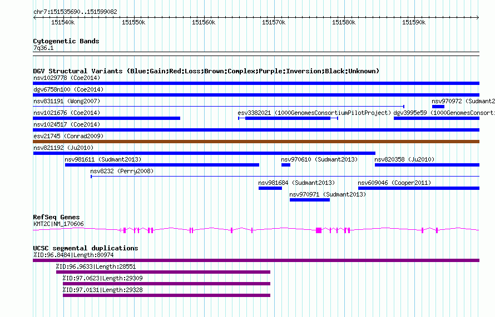This screenshot has width=495, height=317.
Task: Click the nsv1029778 (Coe2014) variant bar
Action: [x=256, y=83]
